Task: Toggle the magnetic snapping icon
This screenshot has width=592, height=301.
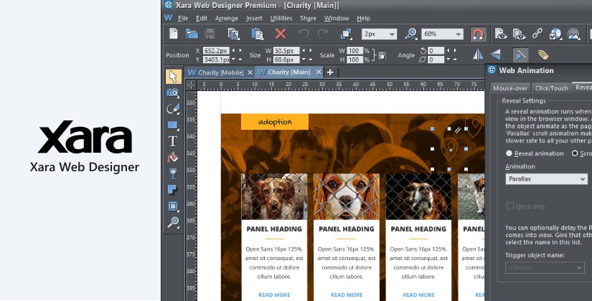Action: tap(477, 34)
